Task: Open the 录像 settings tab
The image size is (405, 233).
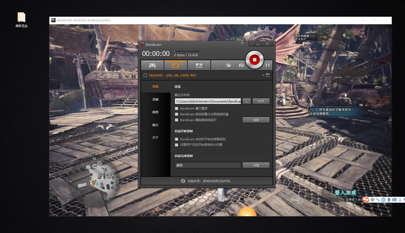Action: tap(155, 99)
